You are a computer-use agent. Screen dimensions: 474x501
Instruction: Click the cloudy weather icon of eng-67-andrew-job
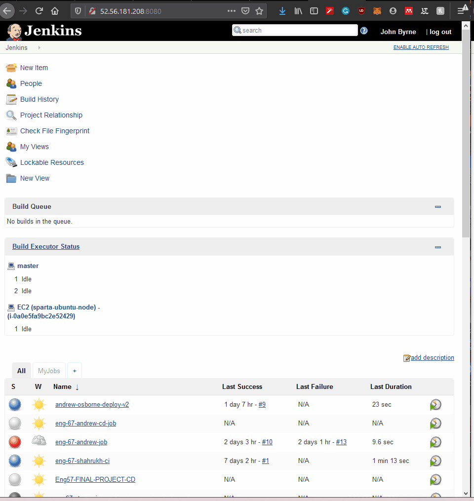(x=39, y=441)
